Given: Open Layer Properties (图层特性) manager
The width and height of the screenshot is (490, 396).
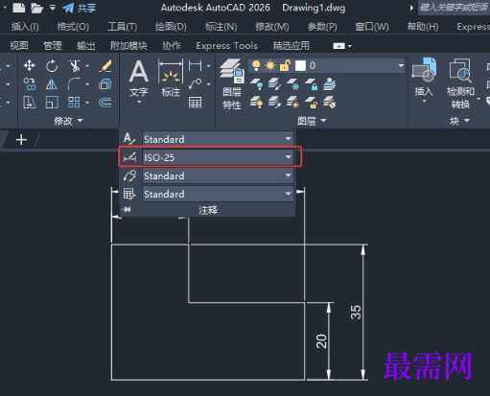Looking at the screenshot, I should (x=232, y=84).
